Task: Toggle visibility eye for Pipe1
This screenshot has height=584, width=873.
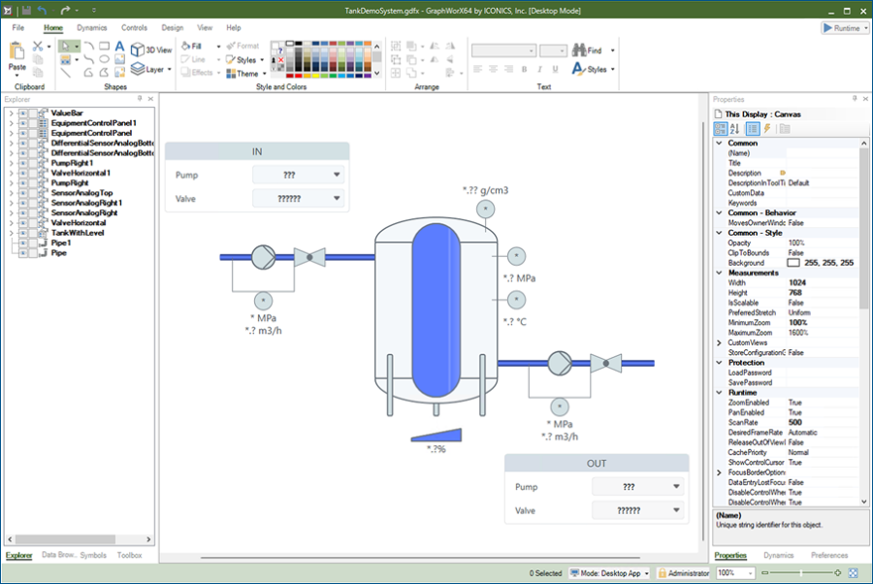Action: 22,243
